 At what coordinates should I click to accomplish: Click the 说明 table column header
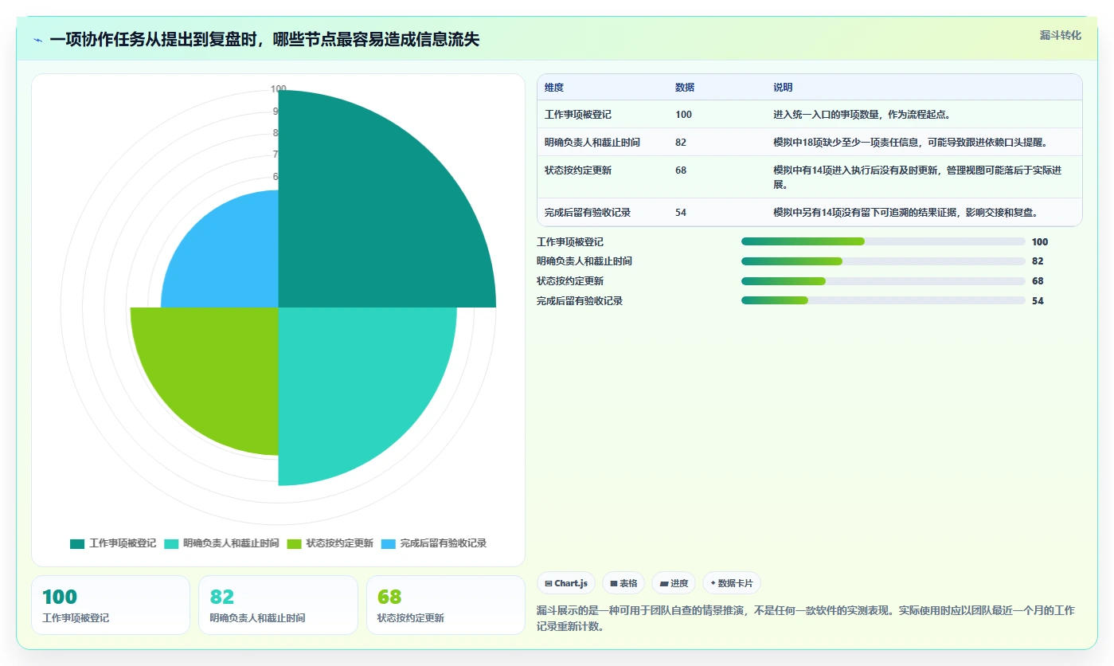pos(783,88)
